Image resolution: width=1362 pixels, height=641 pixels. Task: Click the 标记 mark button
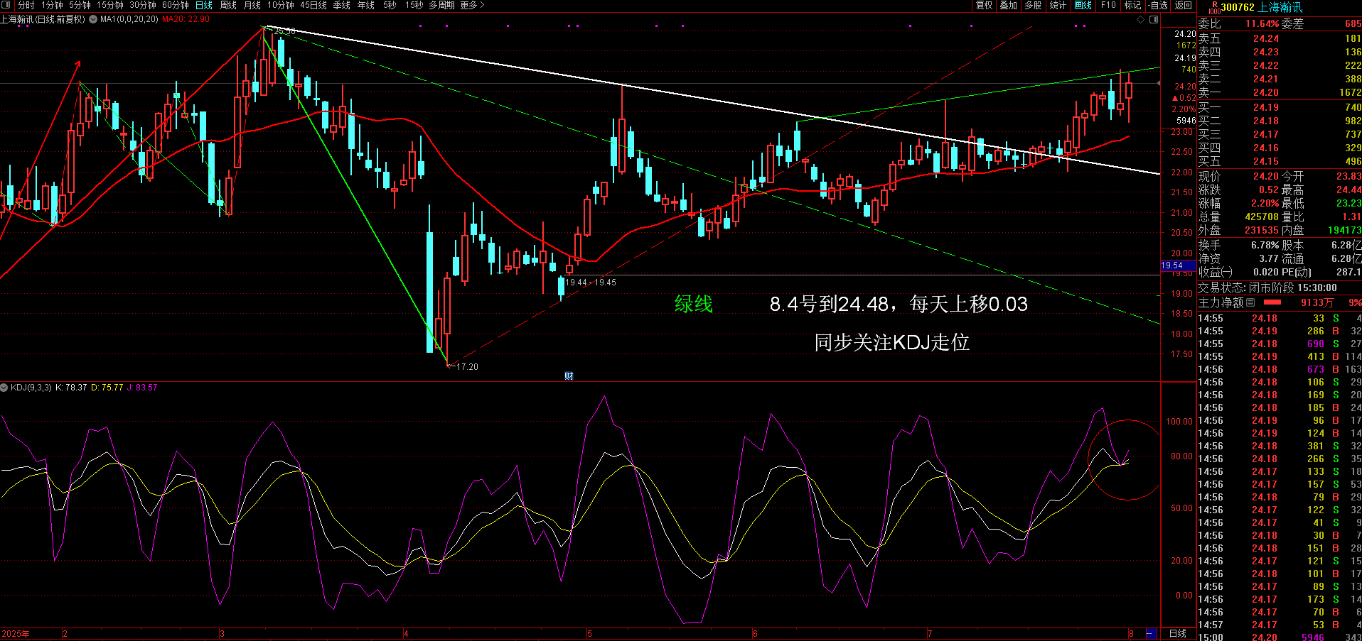click(x=1132, y=5)
